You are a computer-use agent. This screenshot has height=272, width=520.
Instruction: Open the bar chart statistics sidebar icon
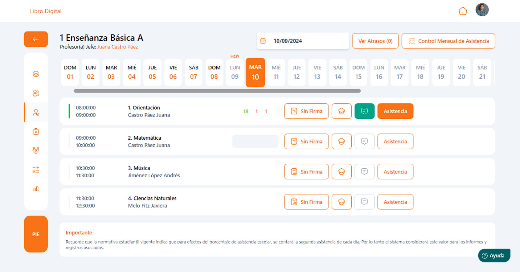point(36,189)
